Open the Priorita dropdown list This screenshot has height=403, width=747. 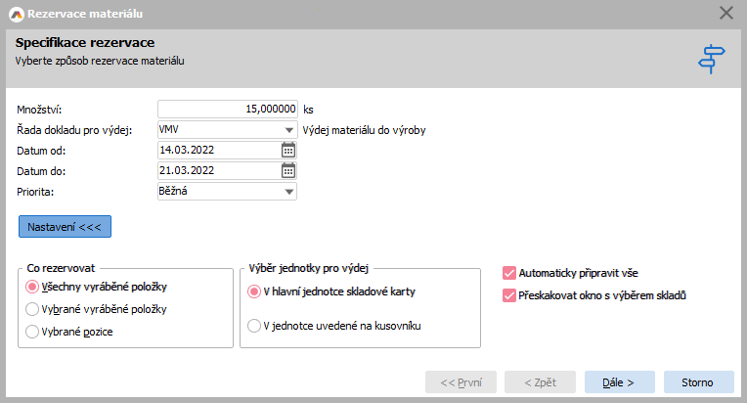(x=289, y=191)
